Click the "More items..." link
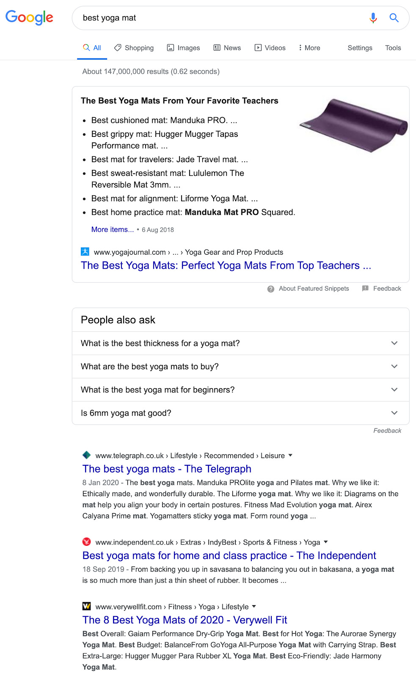Screen dimensions: 416x678 coord(113,230)
